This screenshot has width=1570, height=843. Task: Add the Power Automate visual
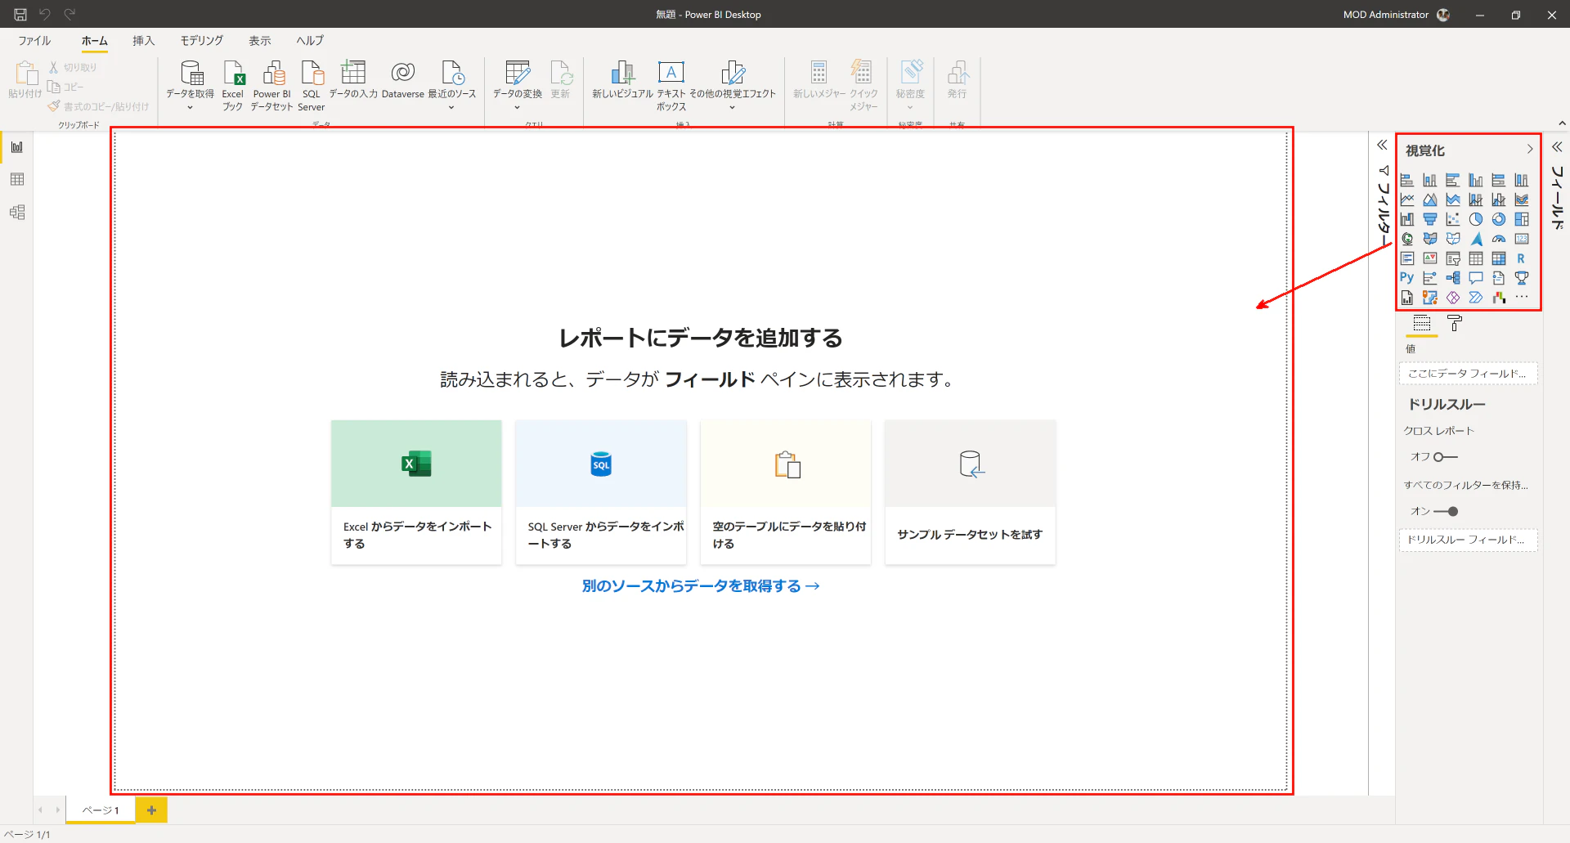coord(1475,298)
